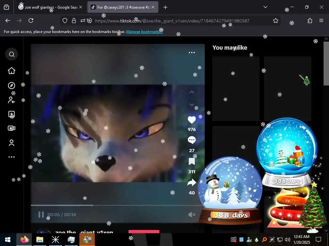
Task: Click the TikTok URL address bar
Action: pyautogui.click(x=172, y=21)
